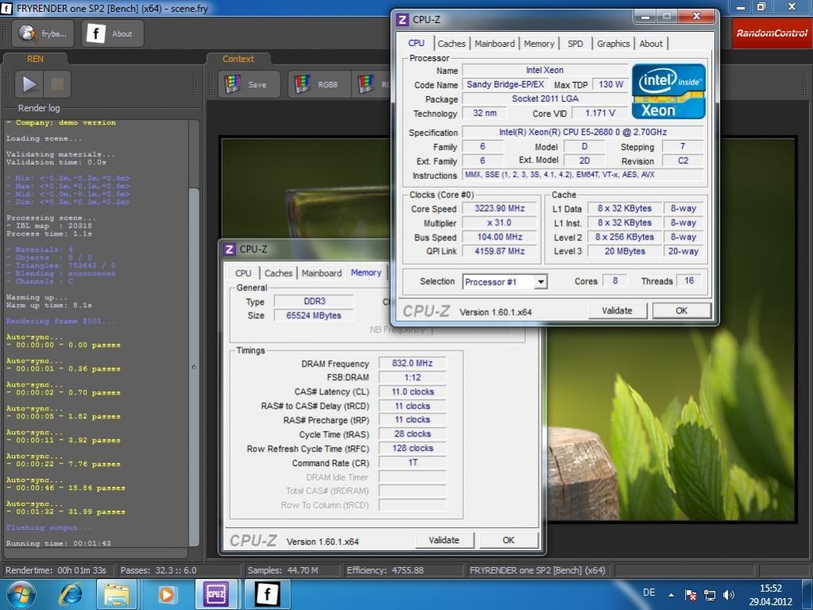Start the render with the play button

click(29, 84)
